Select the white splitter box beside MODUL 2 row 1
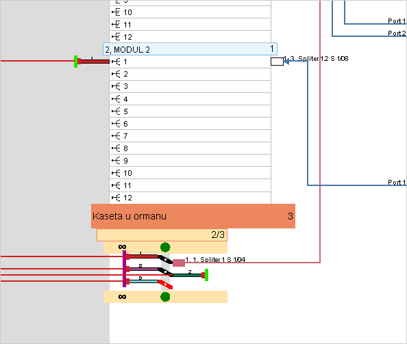 (277, 62)
